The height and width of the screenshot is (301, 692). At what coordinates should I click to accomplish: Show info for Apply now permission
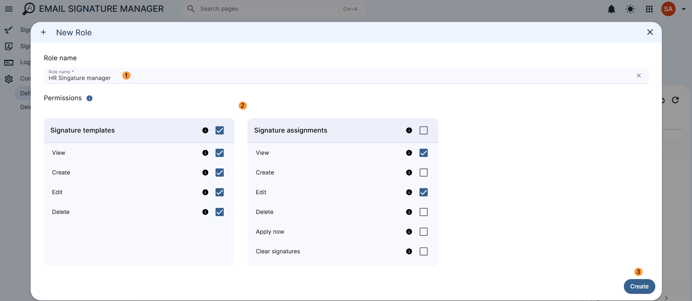[x=409, y=232]
